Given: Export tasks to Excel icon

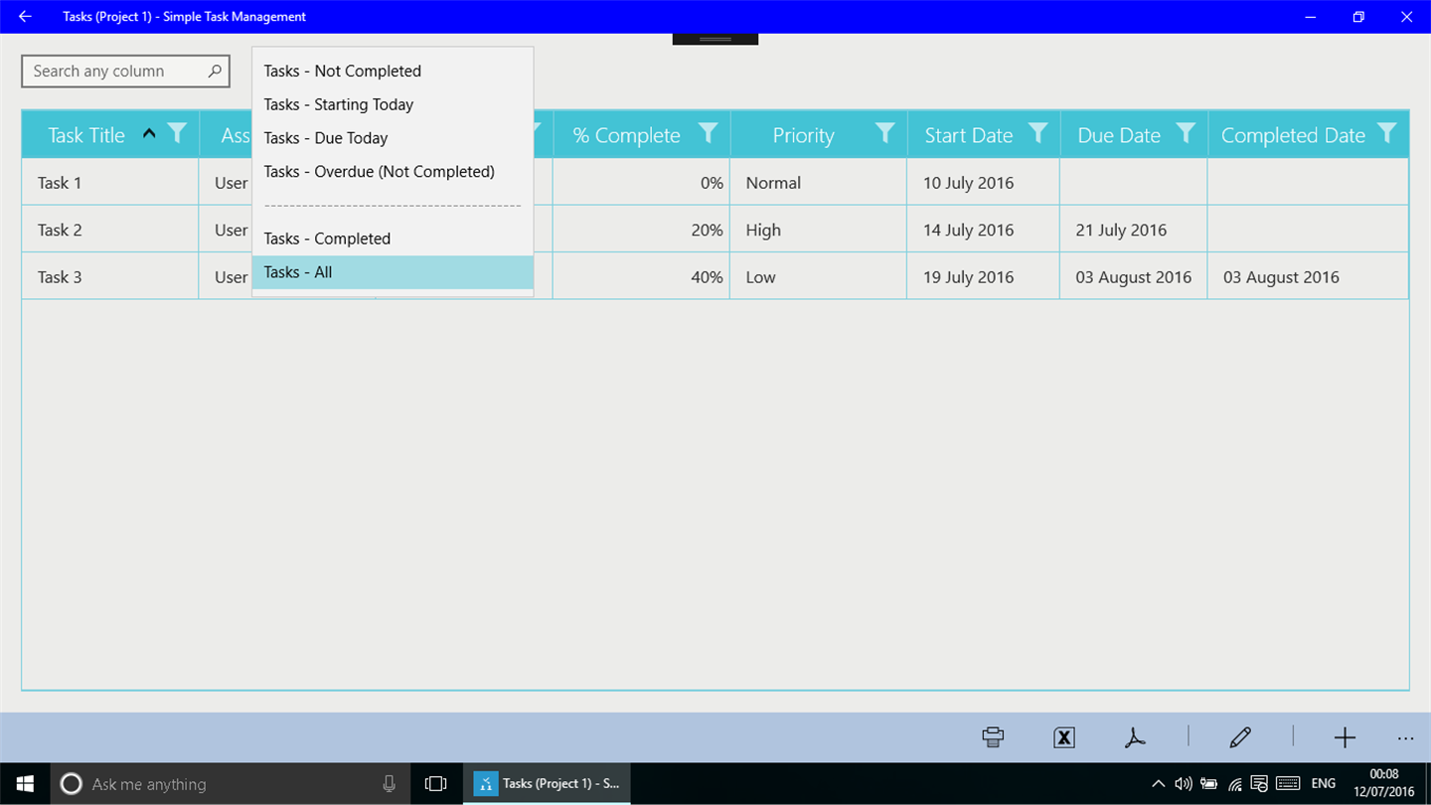Looking at the screenshot, I should [x=1064, y=737].
